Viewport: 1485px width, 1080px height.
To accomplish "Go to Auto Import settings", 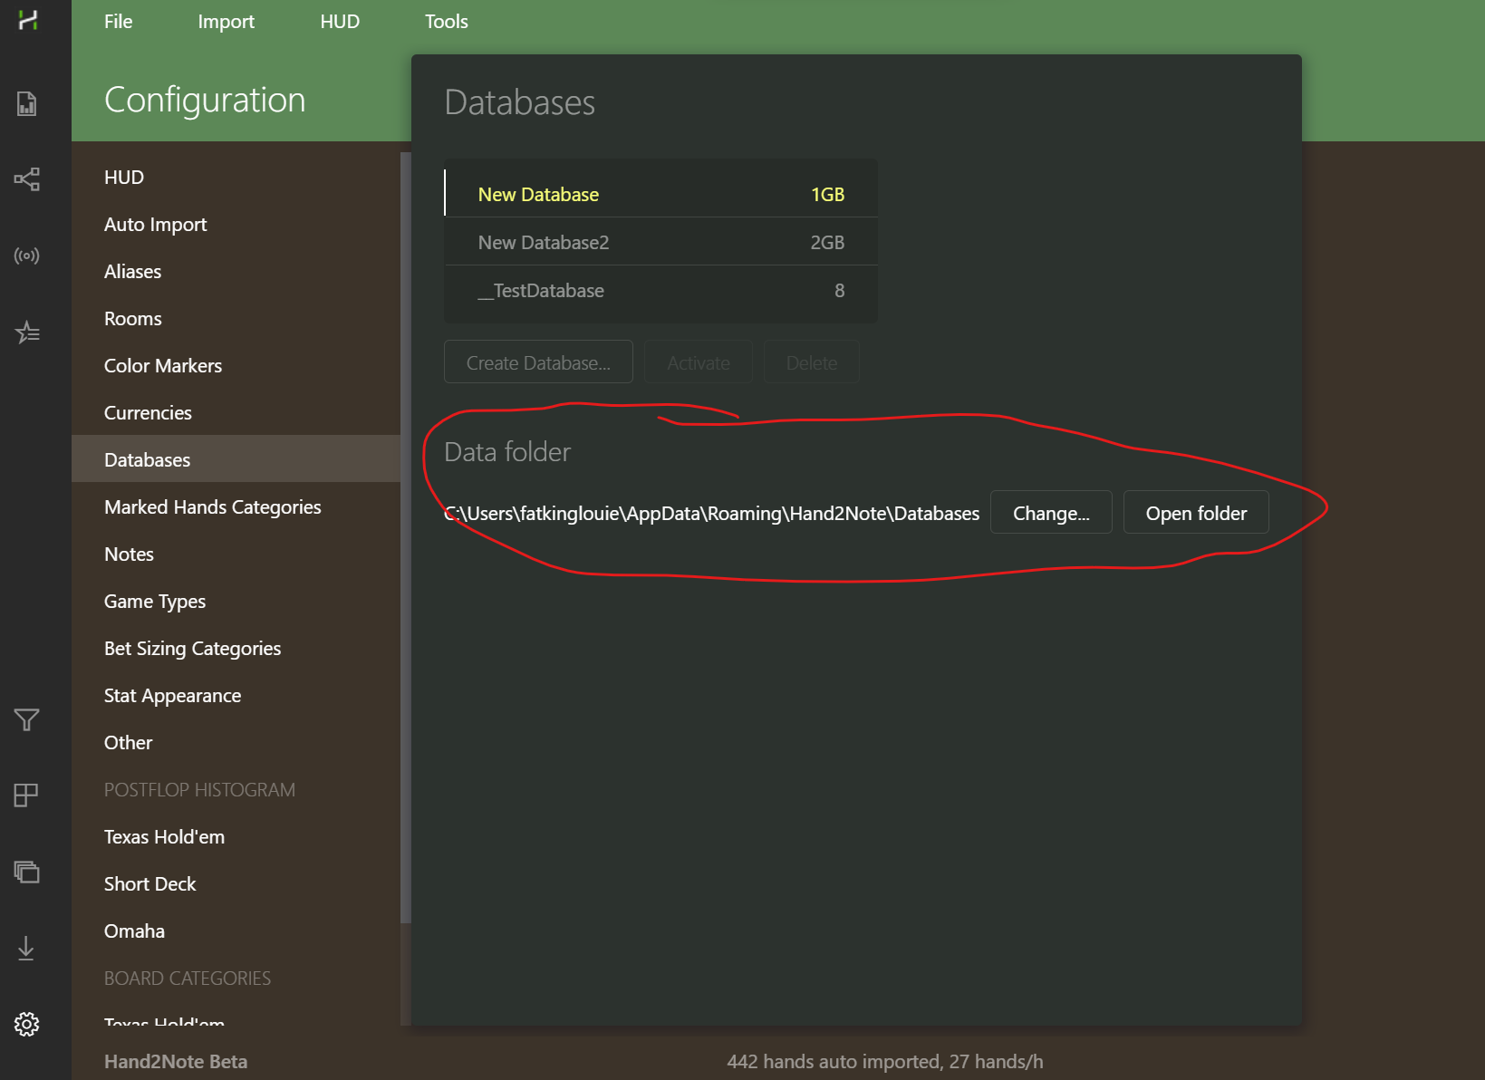I will coord(236,225).
